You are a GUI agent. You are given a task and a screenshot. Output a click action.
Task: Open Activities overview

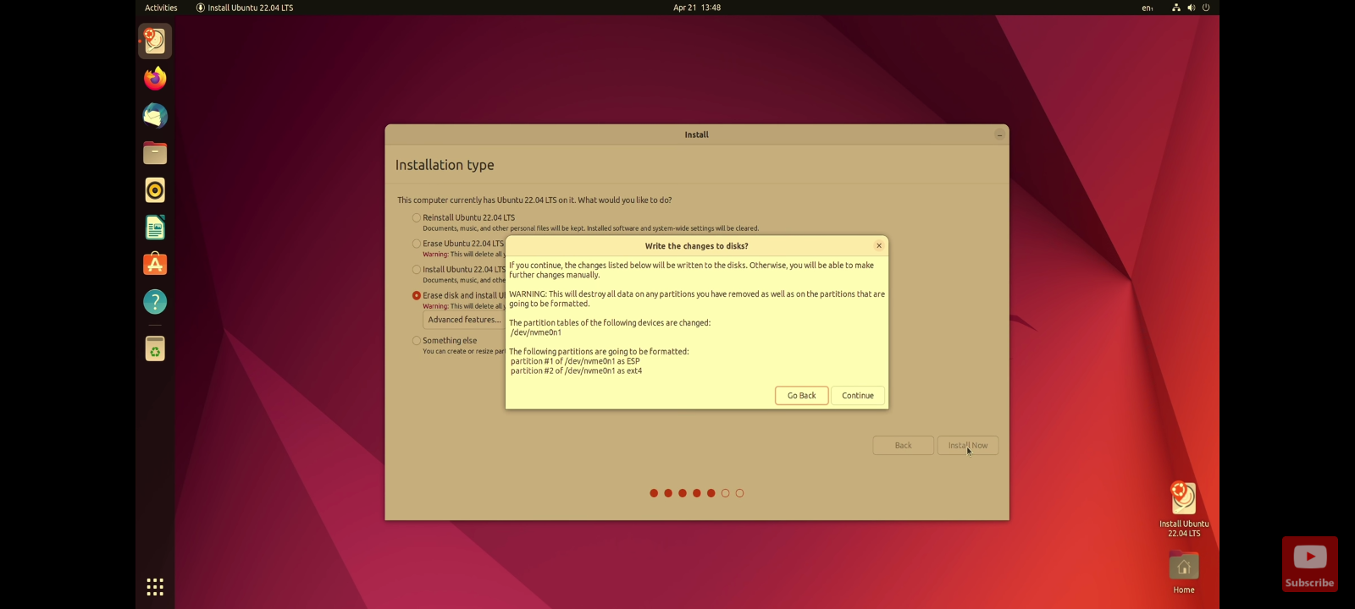pos(161,8)
